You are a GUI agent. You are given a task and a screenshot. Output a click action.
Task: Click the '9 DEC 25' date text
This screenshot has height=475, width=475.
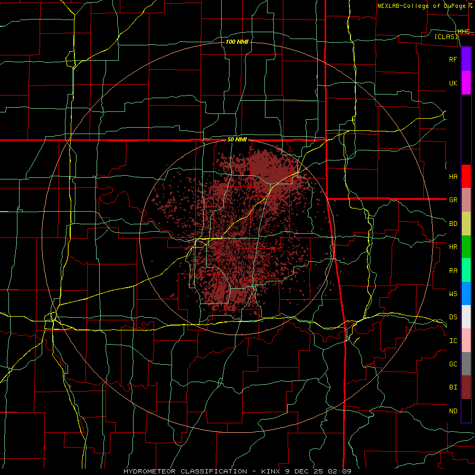point(305,471)
